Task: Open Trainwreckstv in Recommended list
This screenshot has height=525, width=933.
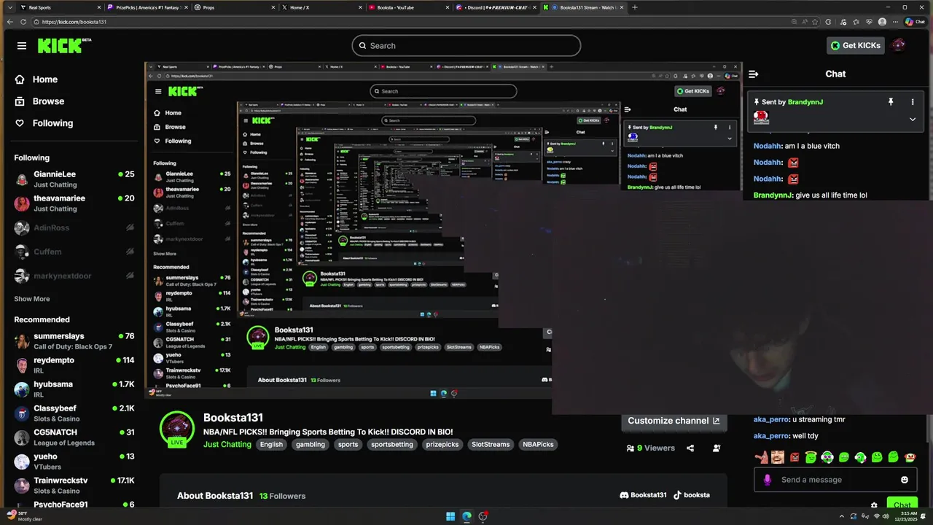Action: (x=74, y=486)
